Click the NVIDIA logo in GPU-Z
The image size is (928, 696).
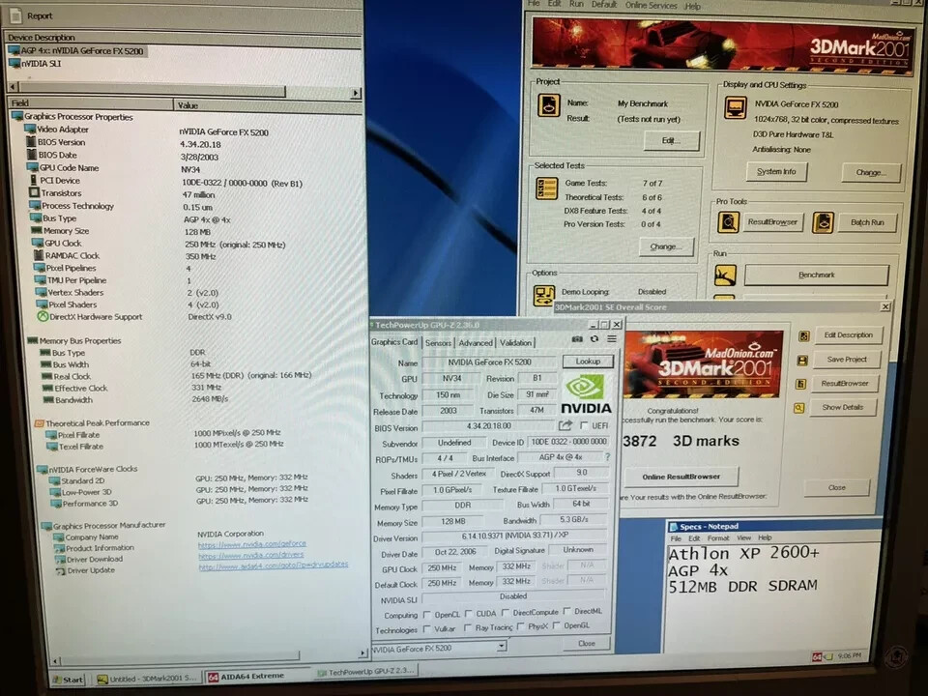pyautogui.click(x=586, y=394)
